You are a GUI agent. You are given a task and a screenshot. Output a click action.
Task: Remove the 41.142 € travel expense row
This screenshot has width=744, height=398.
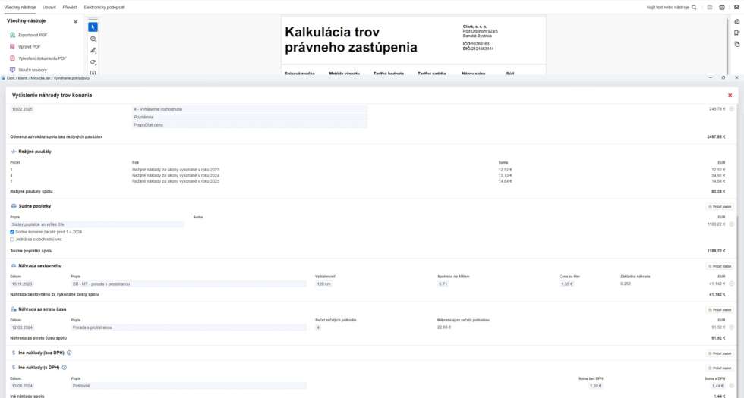(731, 284)
